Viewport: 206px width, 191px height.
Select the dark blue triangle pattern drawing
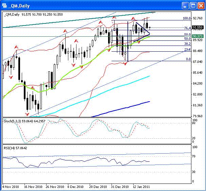[143, 28]
